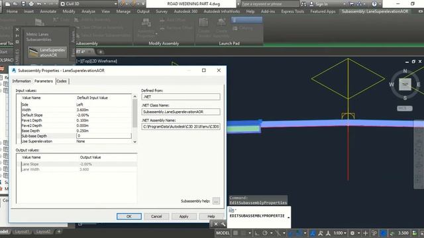424x238 pixels.
Task: Click the Plot printer icon in Quick Access toolbar
Action: (x=31, y=4)
